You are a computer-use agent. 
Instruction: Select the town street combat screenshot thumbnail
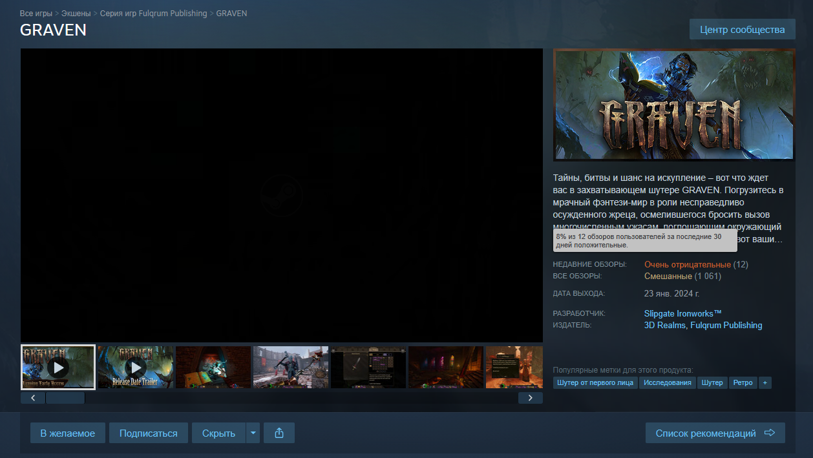291,367
